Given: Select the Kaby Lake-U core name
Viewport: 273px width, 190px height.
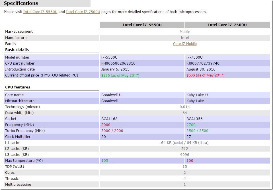Looking at the screenshot, I should [x=197, y=95].
